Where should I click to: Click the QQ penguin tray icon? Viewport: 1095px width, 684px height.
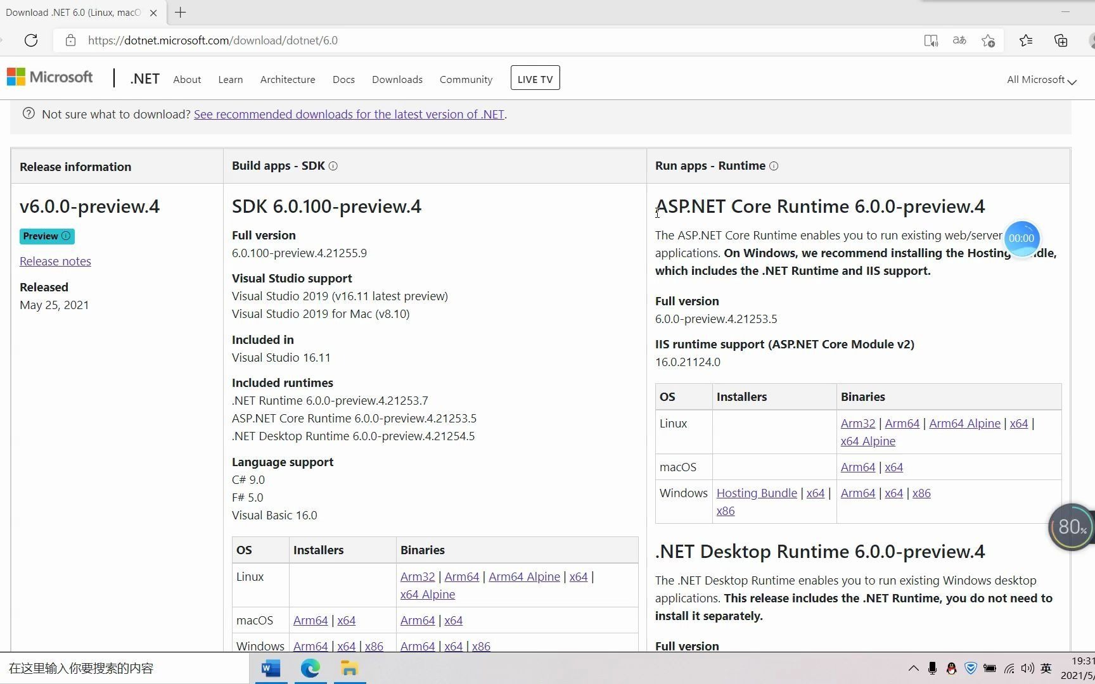point(951,668)
